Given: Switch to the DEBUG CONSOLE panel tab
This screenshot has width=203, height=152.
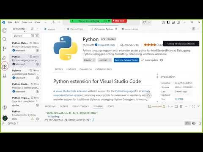Looking at the screenshot, I should click(x=80, y=106).
